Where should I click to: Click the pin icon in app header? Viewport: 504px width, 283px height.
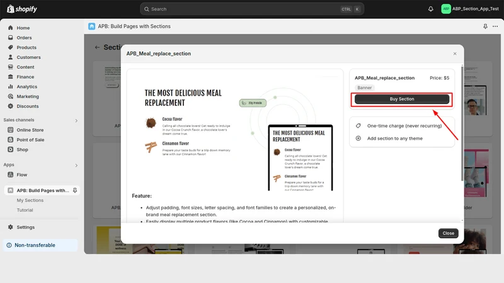(x=485, y=26)
